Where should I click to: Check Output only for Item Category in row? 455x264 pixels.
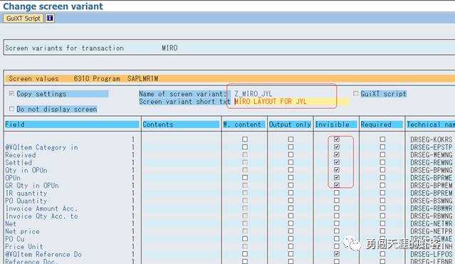pos(291,147)
